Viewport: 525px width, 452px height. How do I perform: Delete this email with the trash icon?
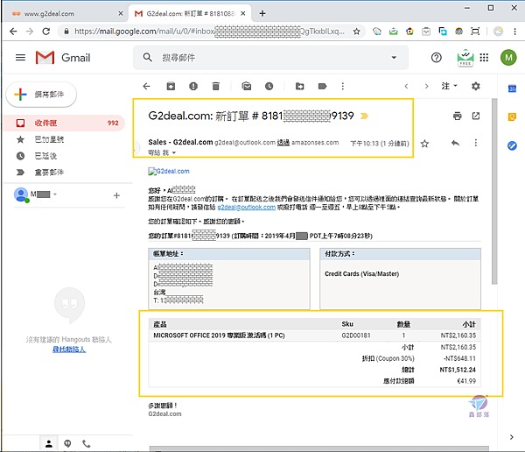coord(216,86)
